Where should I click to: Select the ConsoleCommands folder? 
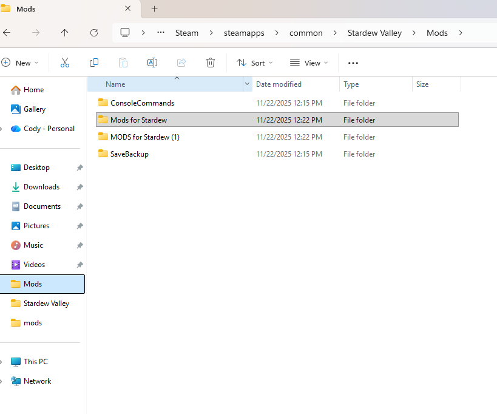[142, 103]
